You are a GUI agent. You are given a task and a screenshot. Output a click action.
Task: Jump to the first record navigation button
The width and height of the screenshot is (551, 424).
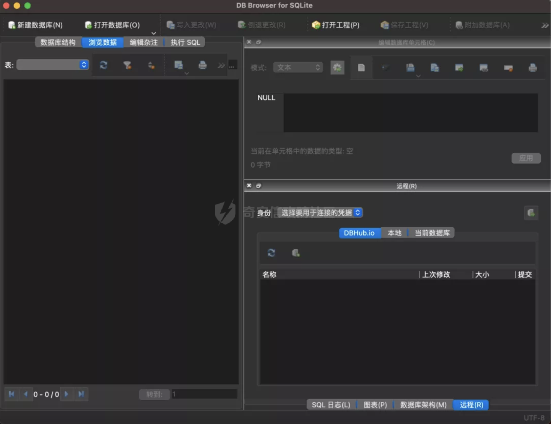coord(12,394)
